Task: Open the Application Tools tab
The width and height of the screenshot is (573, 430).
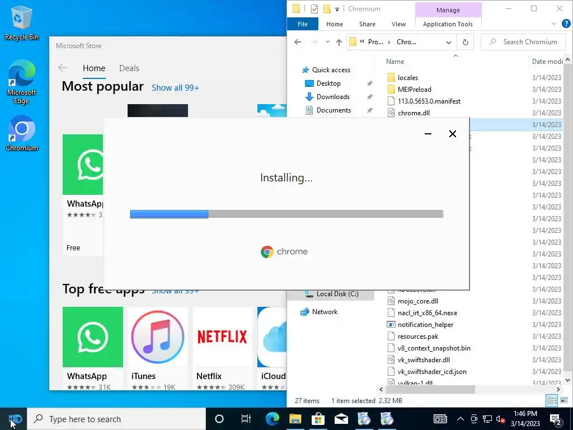Action: [448, 24]
